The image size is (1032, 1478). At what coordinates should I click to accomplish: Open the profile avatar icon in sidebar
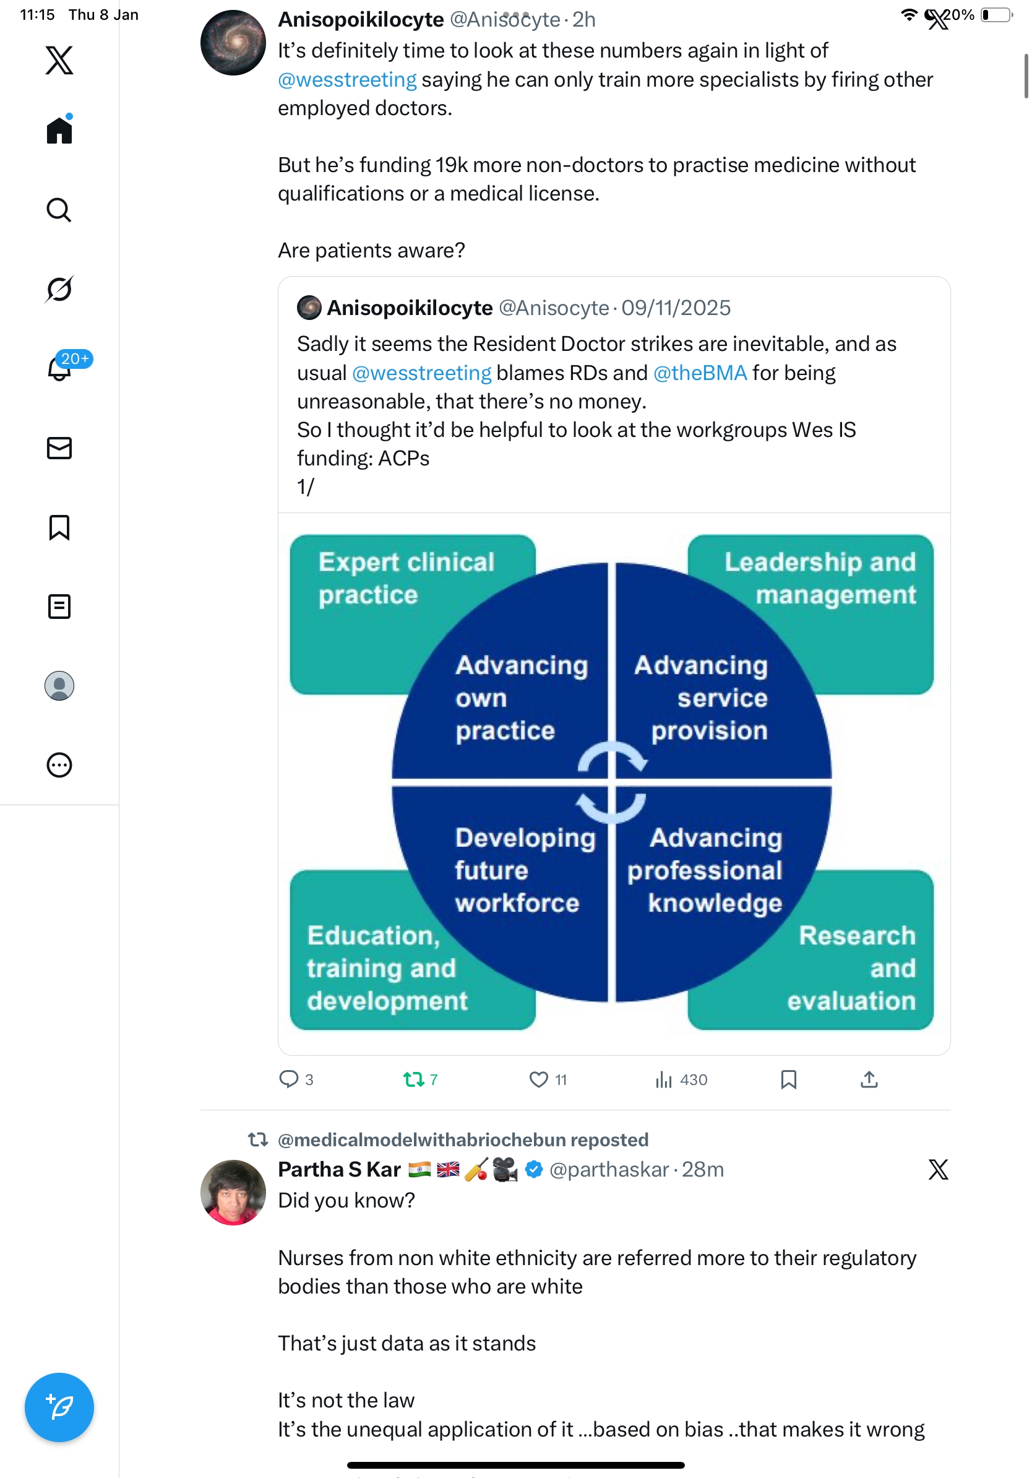click(59, 686)
